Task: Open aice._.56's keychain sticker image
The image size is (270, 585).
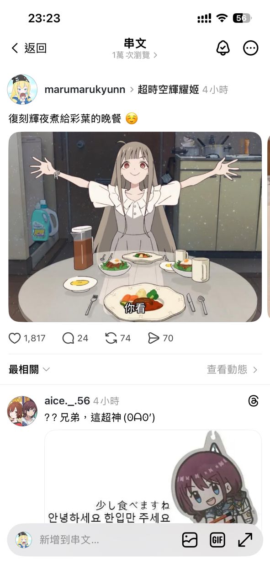Action: click(153, 477)
